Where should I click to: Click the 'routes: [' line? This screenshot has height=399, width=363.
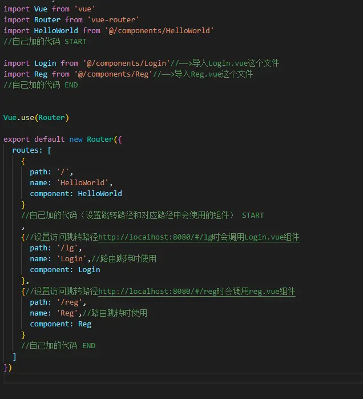click(31, 150)
